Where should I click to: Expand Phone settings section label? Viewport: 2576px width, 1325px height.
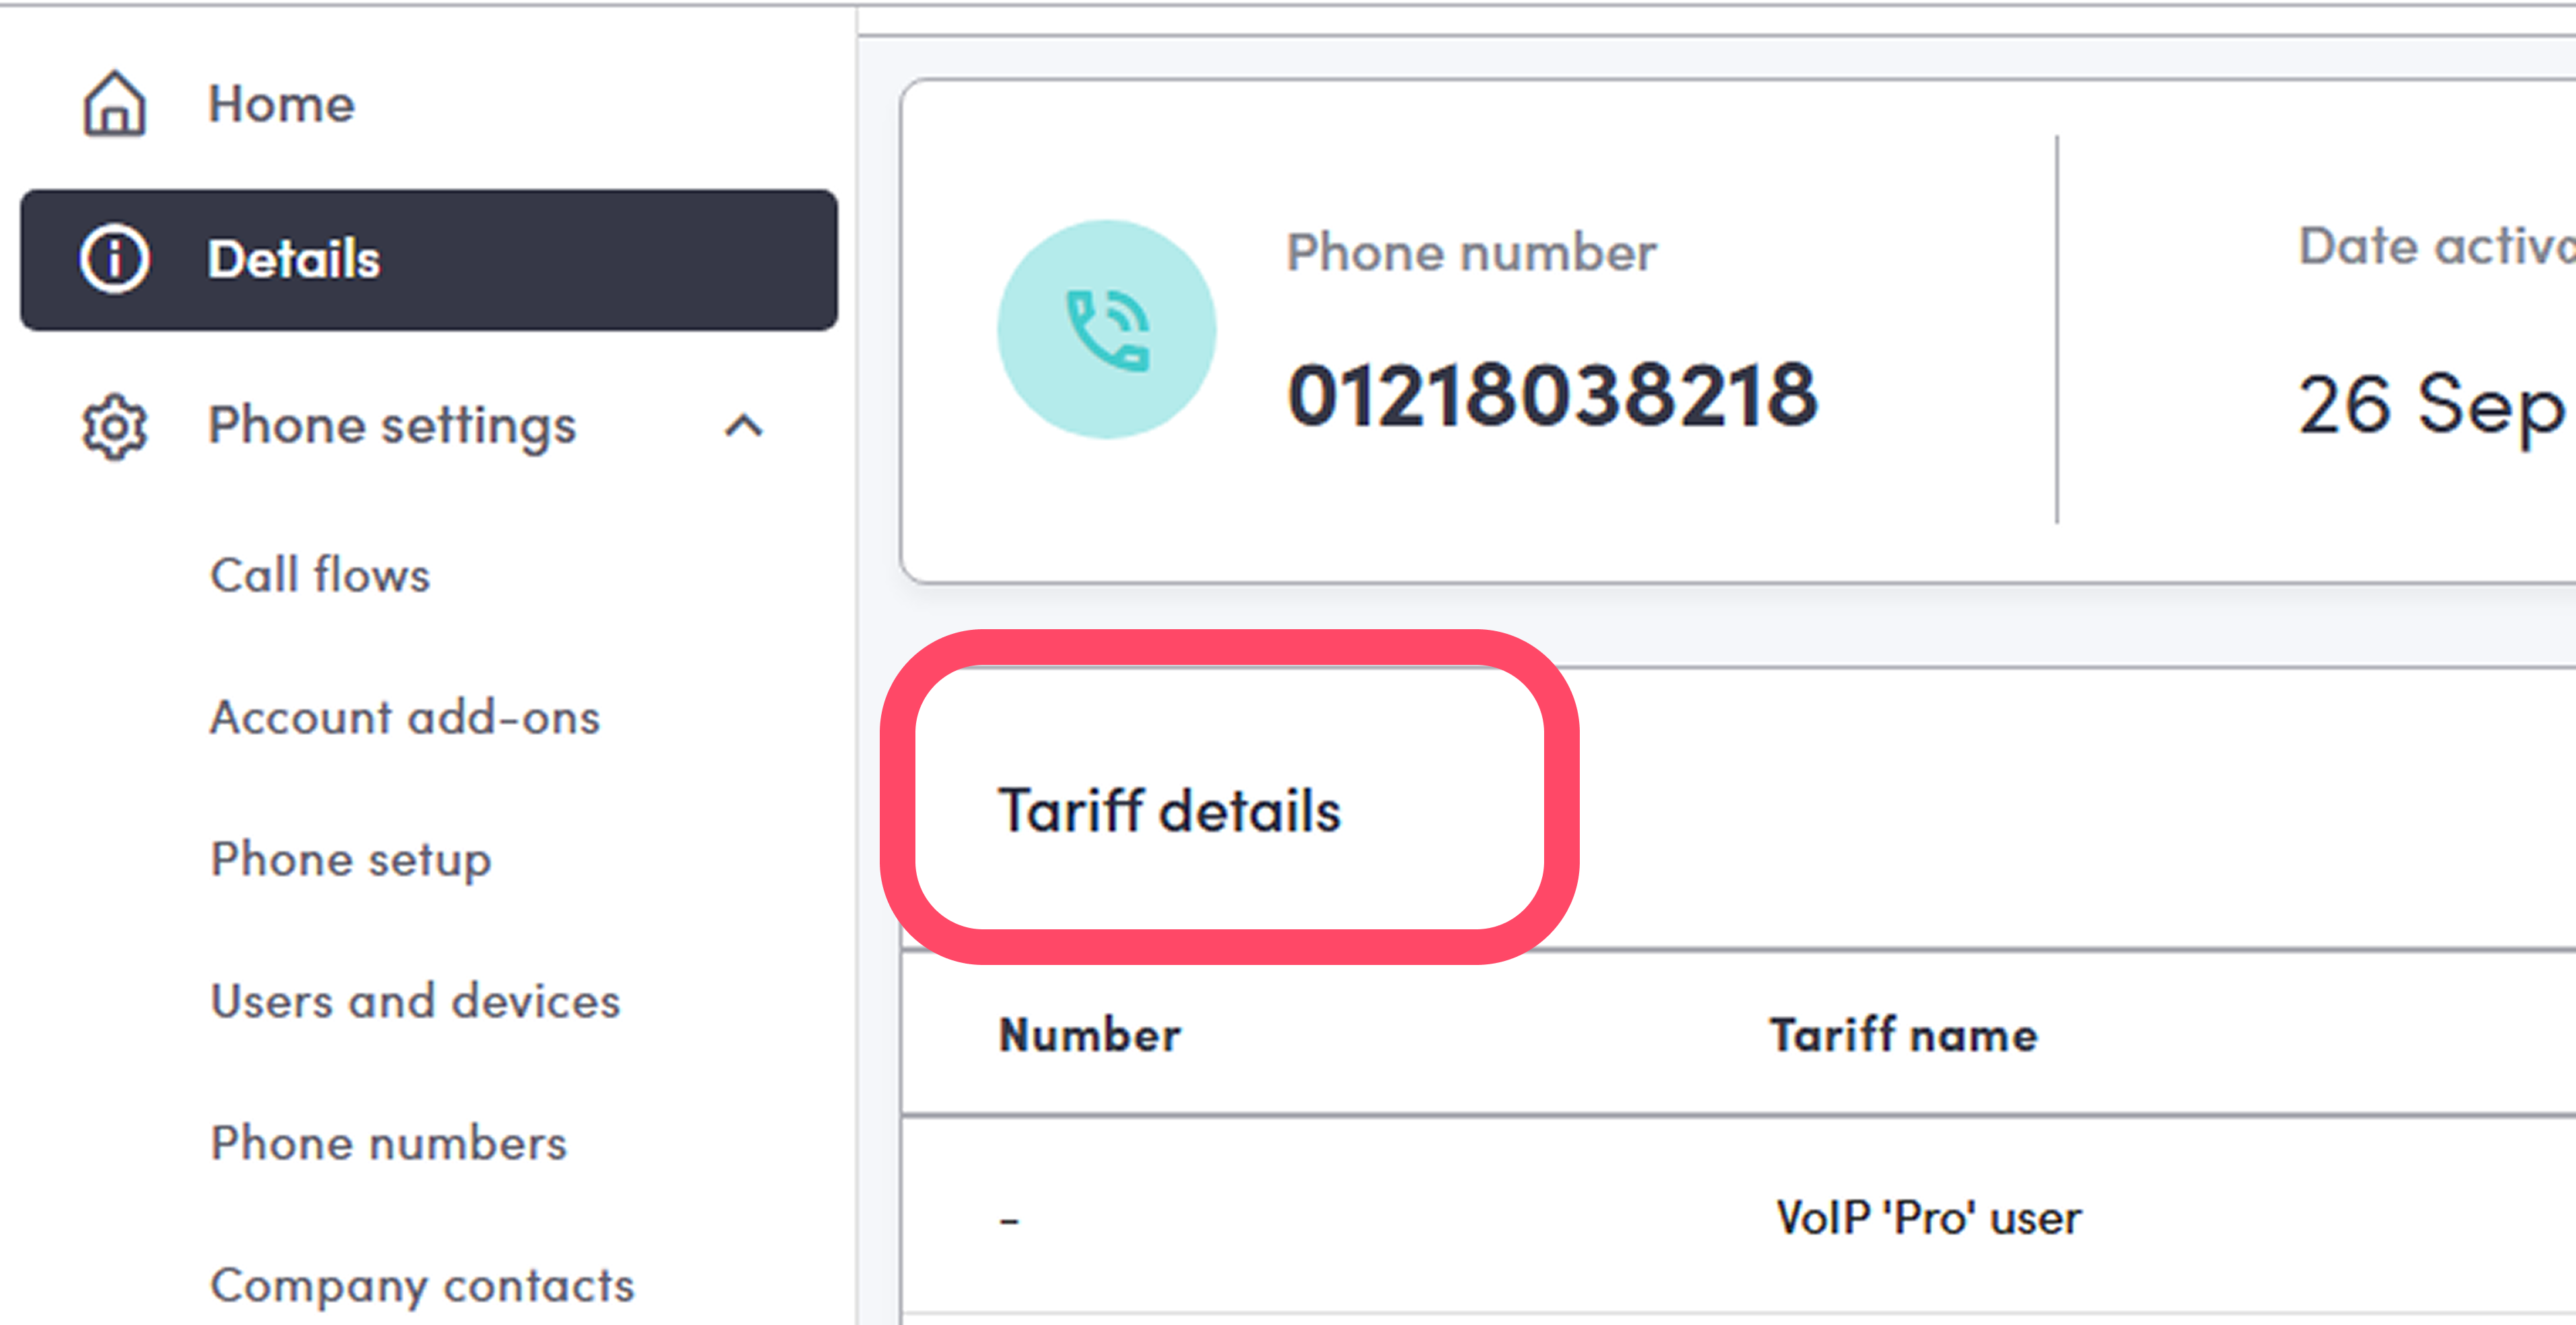click(x=392, y=427)
